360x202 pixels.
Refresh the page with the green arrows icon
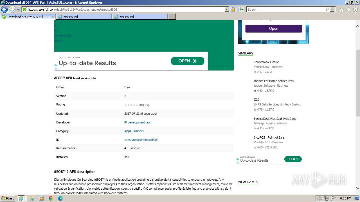pos(241,10)
